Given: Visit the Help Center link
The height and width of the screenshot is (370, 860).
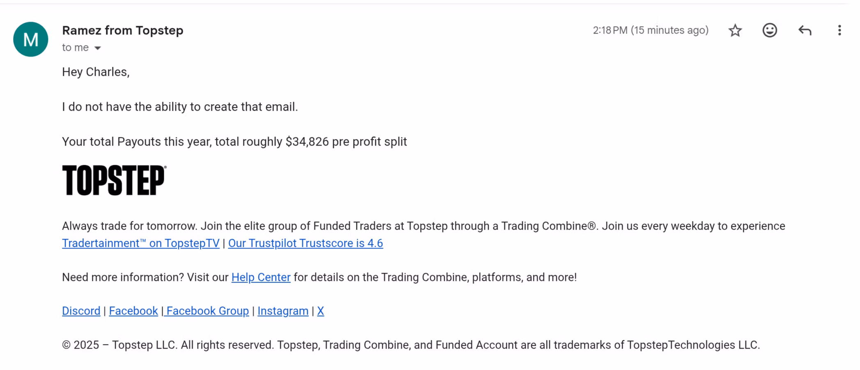Looking at the screenshot, I should 261,277.
